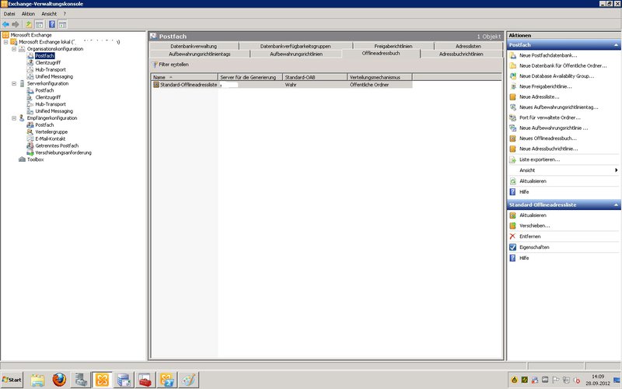Image resolution: width=622 pixels, height=389 pixels.
Task: Click the Up one level toolbar icon
Action: (29, 25)
